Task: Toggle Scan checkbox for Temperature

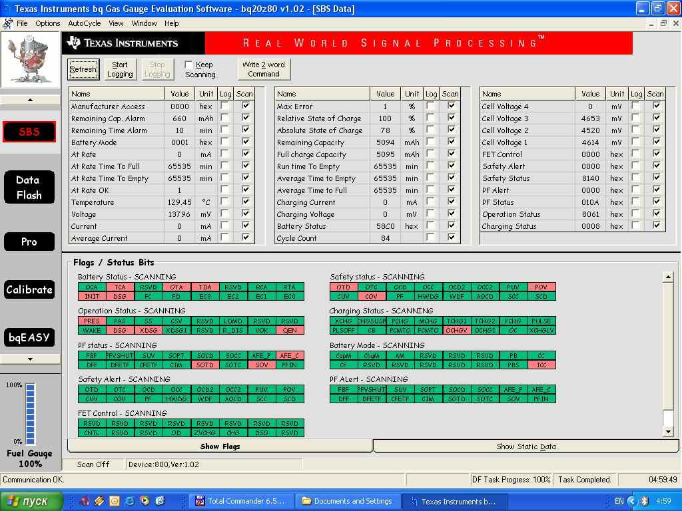Action: (245, 202)
